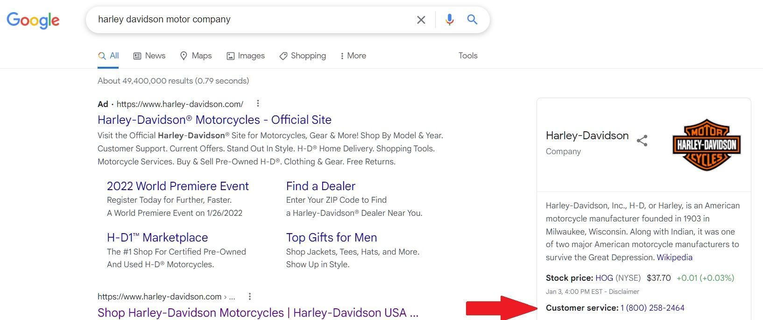763x320 pixels.
Task: Expand the More search filters menu
Action: point(353,56)
